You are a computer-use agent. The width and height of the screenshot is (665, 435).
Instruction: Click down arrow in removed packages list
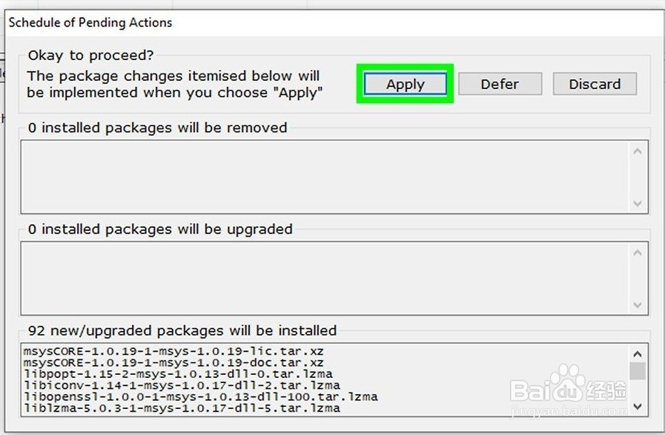pos(638,203)
